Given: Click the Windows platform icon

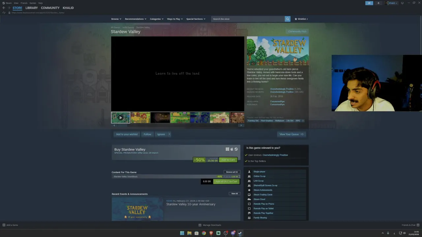Looking at the screenshot, I should click(227, 149).
